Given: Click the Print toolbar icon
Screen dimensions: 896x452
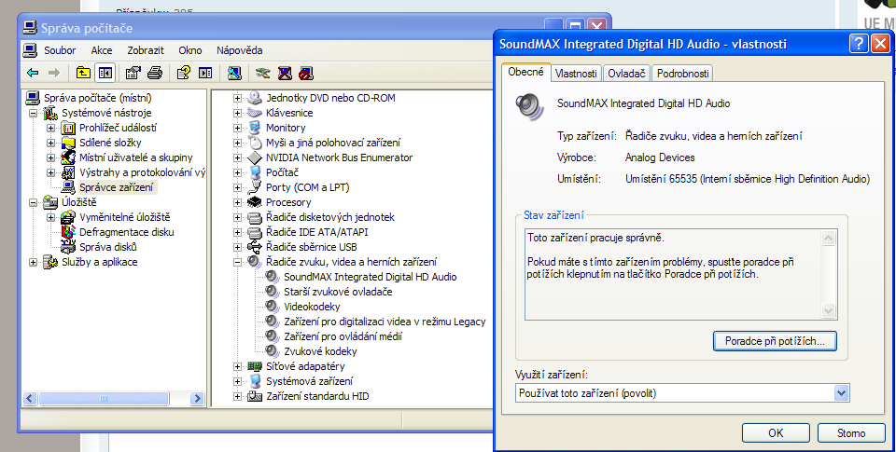Looking at the screenshot, I should click(x=155, y=73).
